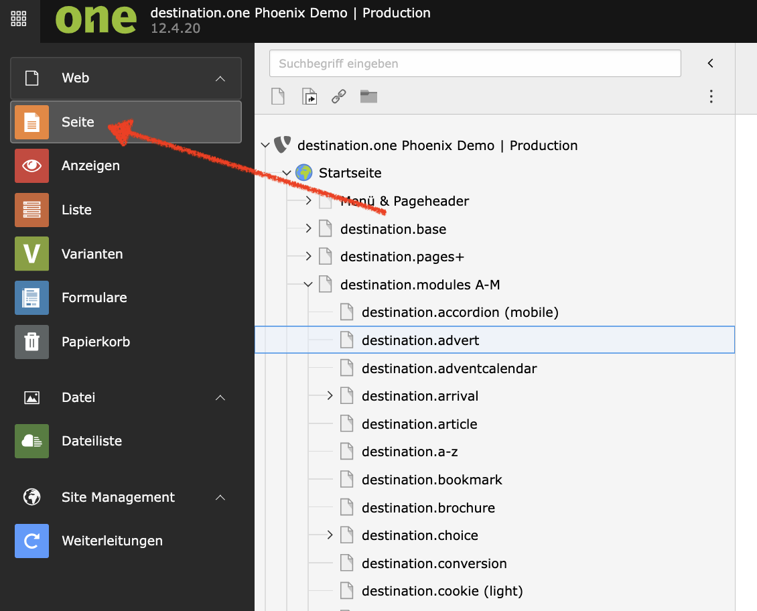This screenshot has width=757, height=611.
Task: Collapse the Startseite tree node
Action: [x=287, y=172]
